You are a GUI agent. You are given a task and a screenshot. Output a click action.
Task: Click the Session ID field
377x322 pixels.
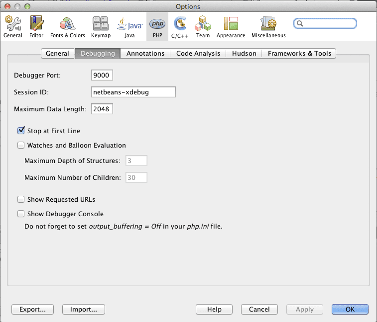(133, 92)
